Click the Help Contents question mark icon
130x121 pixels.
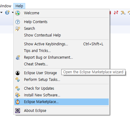[18, 22]
